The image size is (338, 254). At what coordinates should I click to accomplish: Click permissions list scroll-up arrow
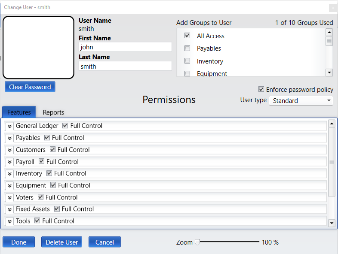pos(332,124)
